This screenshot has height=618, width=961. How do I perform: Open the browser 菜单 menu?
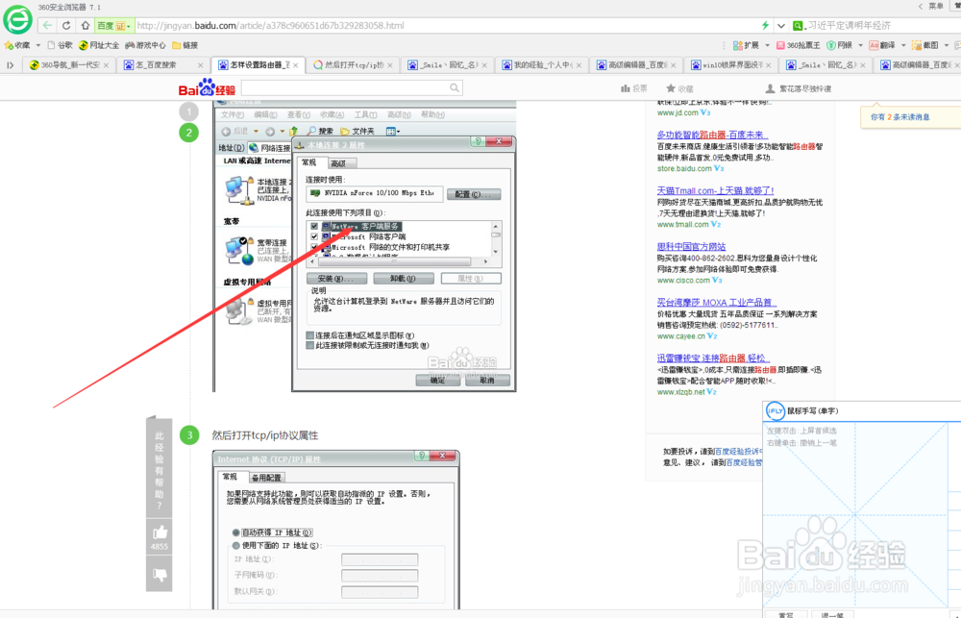tap(936, 6)
